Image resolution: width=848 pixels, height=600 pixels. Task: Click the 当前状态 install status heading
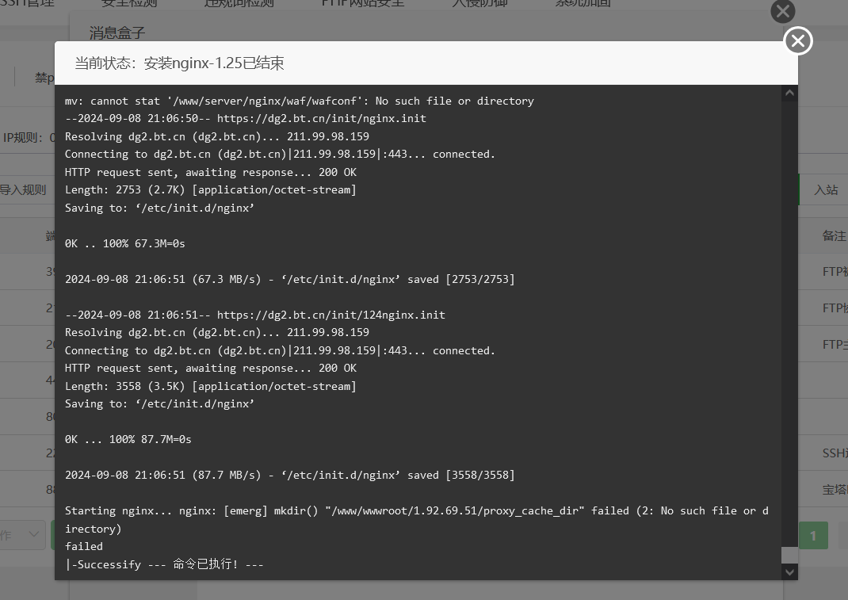click(x=179, y=63)
